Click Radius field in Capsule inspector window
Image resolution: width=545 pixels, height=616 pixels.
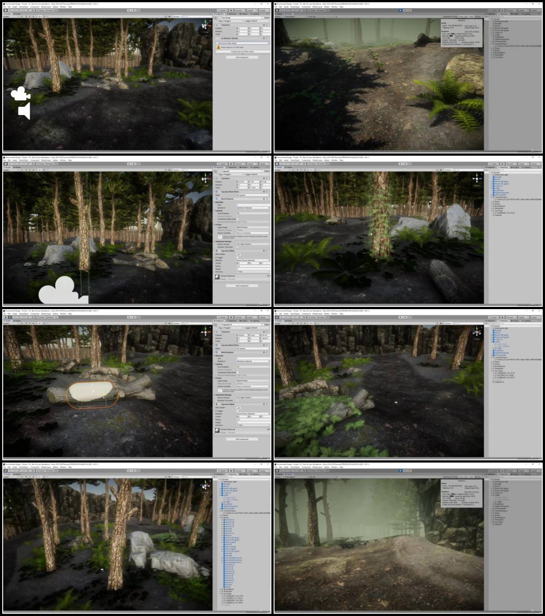pos(253,266)
